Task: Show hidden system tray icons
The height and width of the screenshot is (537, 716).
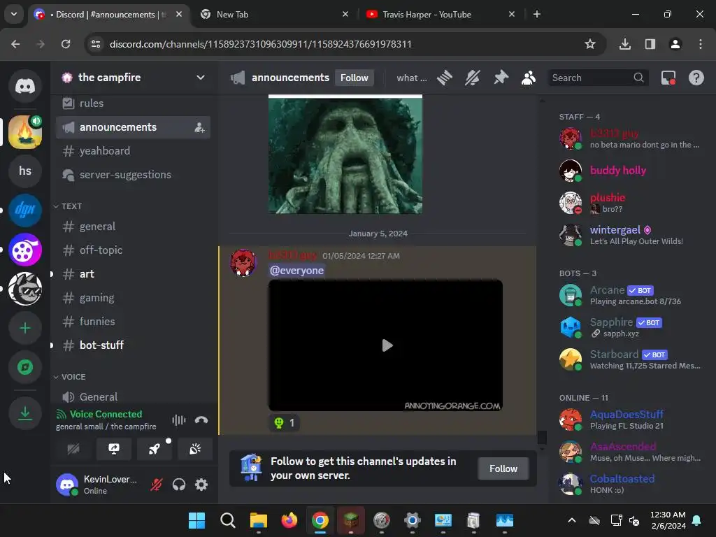Action: pos(572,520)
